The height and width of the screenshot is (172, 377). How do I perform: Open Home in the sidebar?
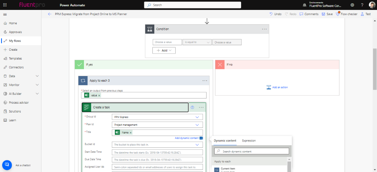(x=21, y=23)
